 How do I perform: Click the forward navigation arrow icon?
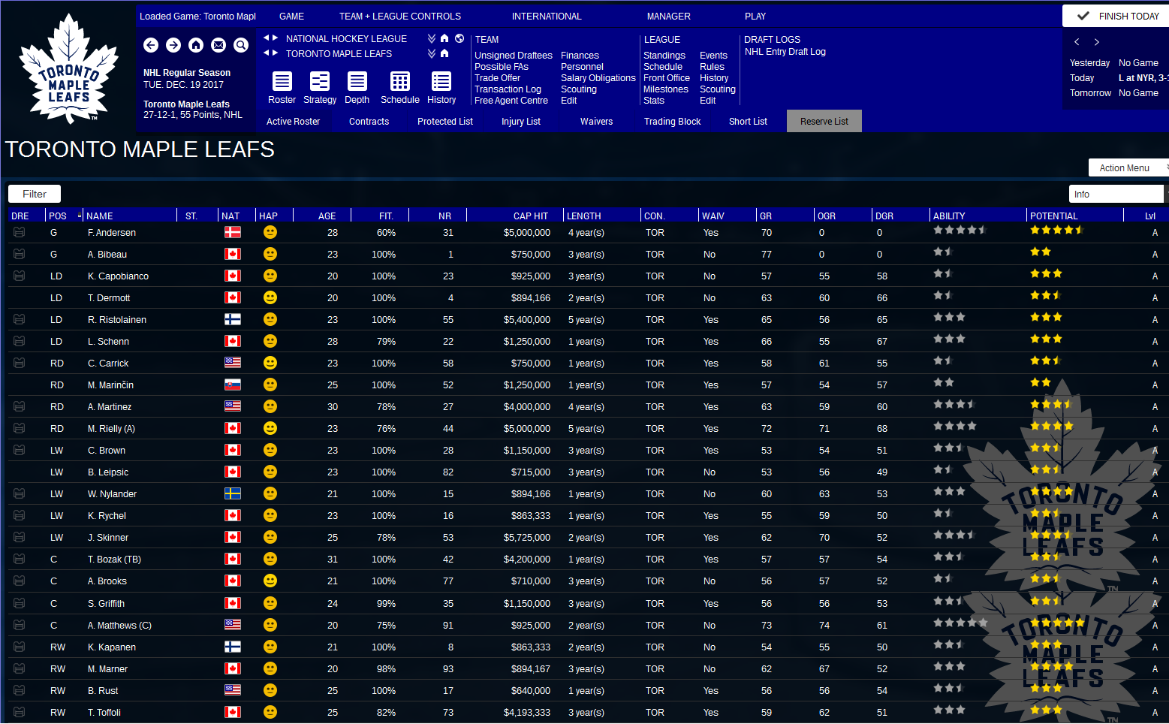pyautogui.click(x=173, y=45)
